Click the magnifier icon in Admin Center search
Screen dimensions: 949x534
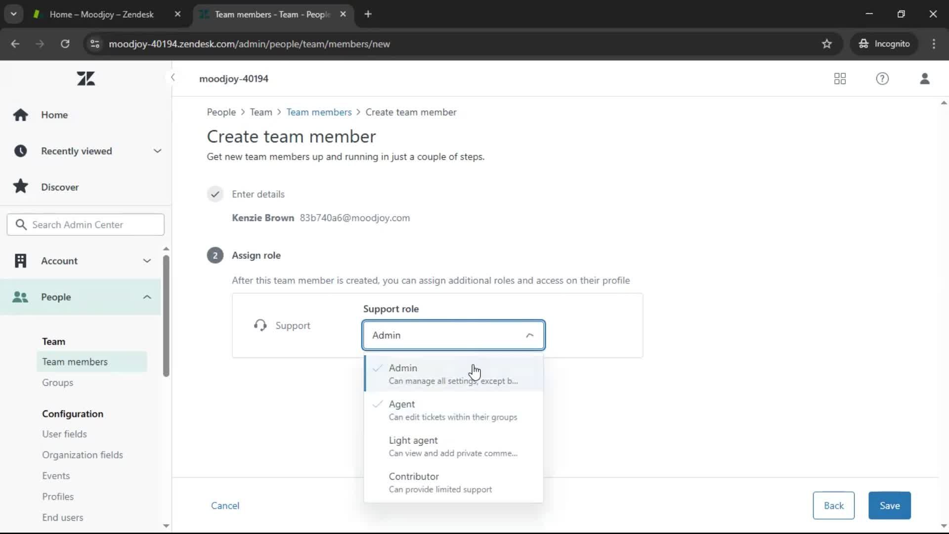(x=21, y=224)
